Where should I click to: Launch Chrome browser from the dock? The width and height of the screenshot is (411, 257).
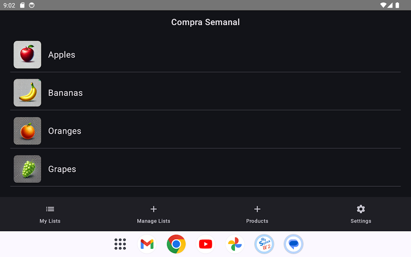(x=176, y=244)
